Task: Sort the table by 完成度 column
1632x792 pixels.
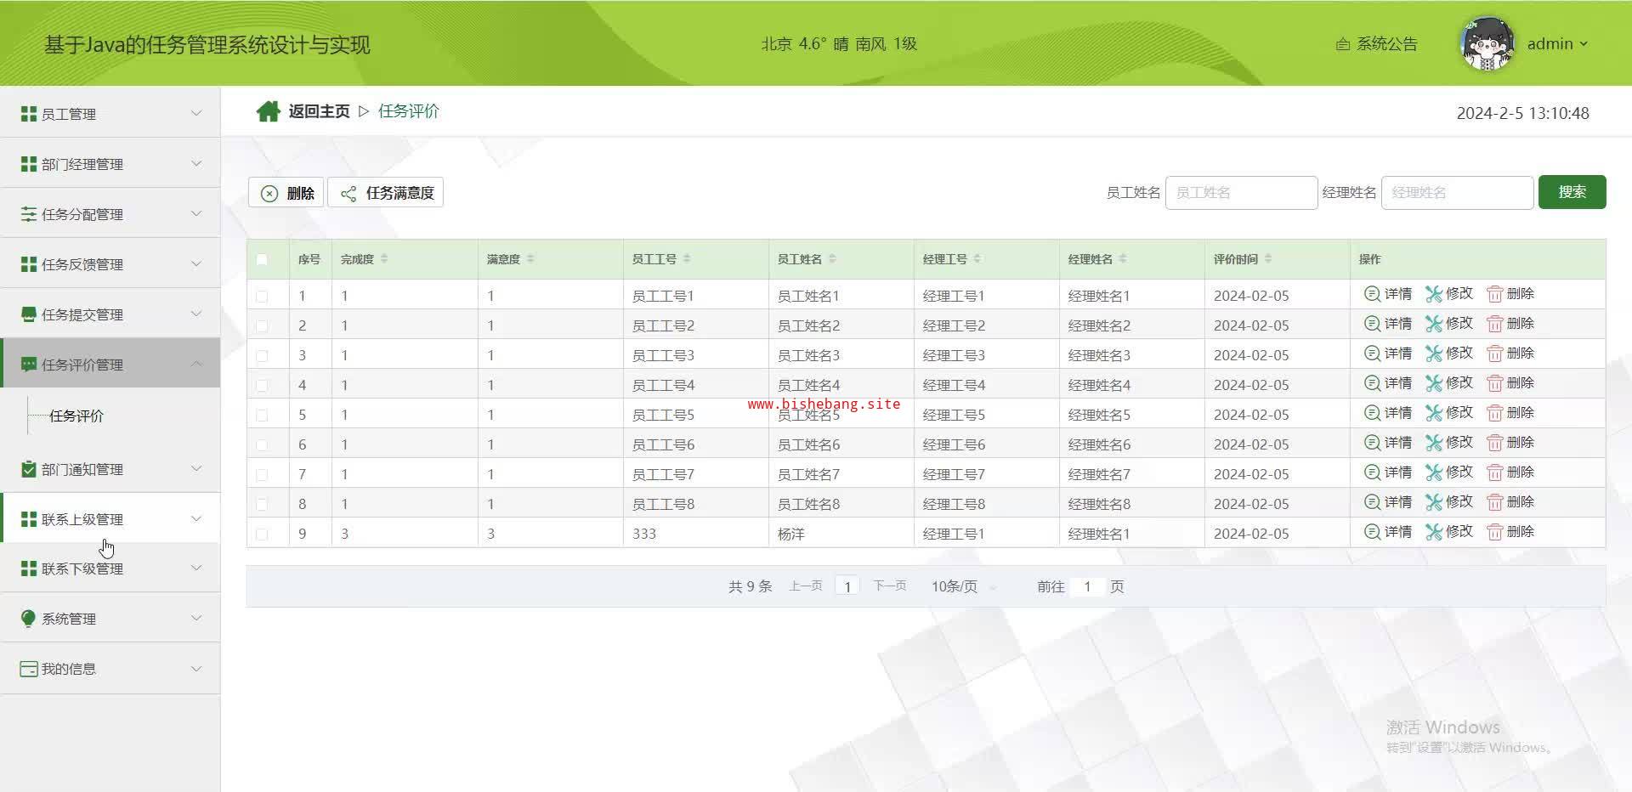Action: pos(384,258)
